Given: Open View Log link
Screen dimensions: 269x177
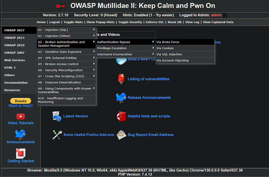Looking at the screenshot, I should point(192,22).
